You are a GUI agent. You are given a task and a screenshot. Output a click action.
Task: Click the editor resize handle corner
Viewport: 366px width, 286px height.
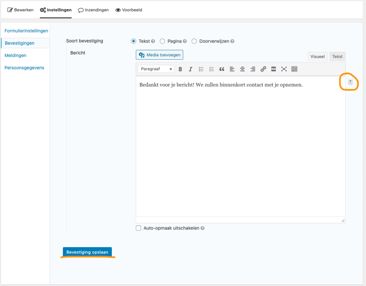343,220
